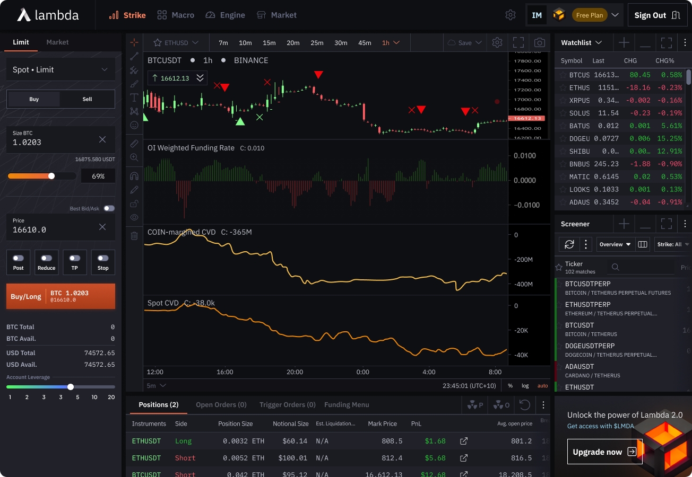Click the Screener refresh icon
692x477 pixels.
coord(569,244)
